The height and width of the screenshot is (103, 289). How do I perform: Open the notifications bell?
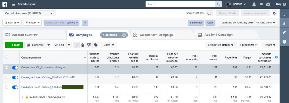tap(254, 4)
